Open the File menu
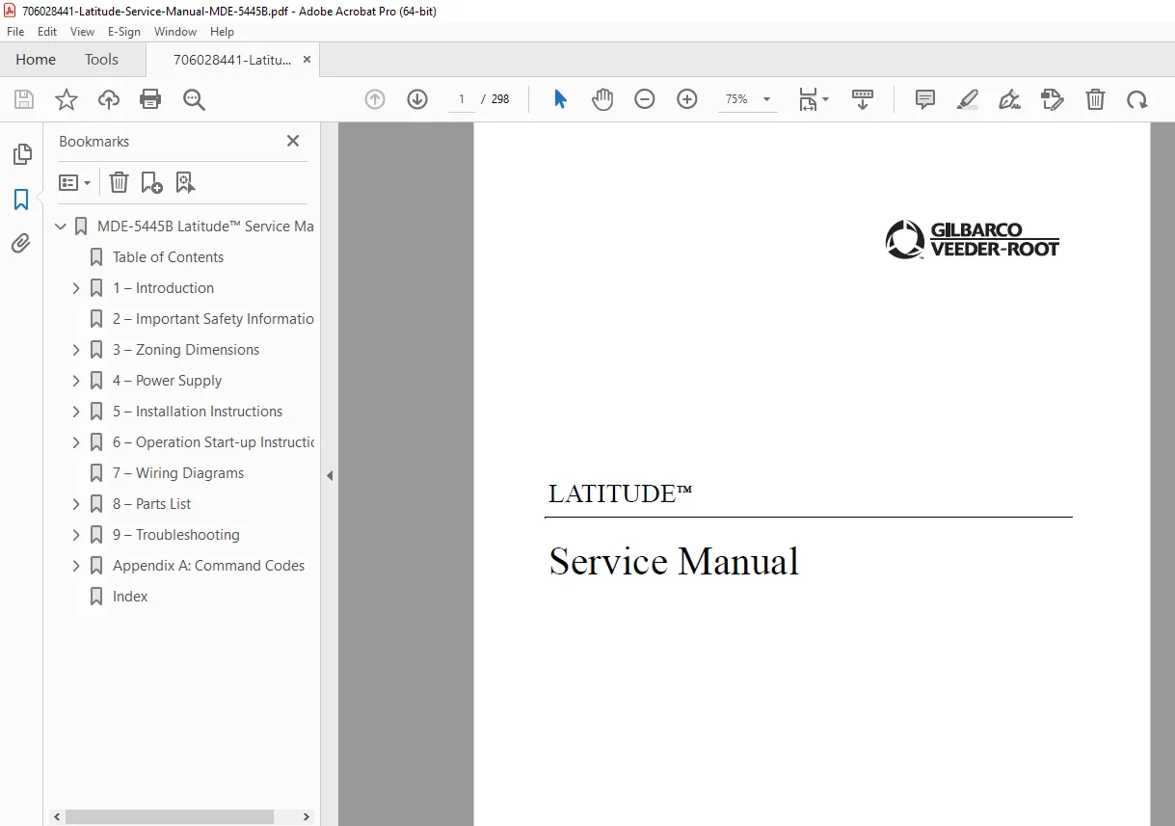 point(15,32)
